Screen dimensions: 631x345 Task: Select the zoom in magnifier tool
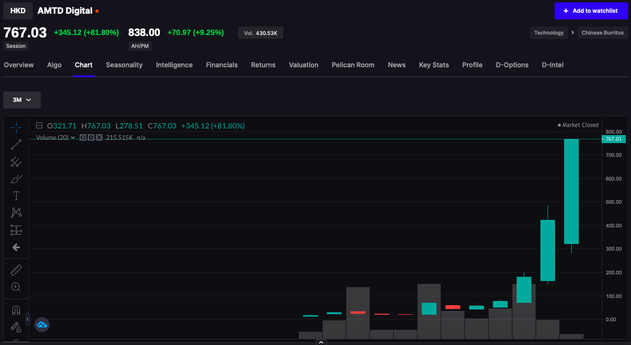pos(16,287)
